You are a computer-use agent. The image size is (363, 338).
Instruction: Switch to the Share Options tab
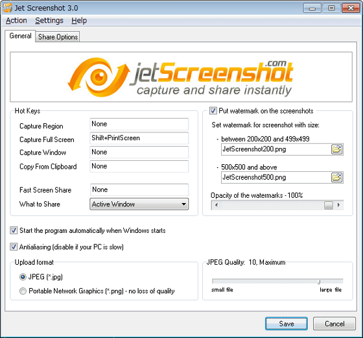pos(58,37)
